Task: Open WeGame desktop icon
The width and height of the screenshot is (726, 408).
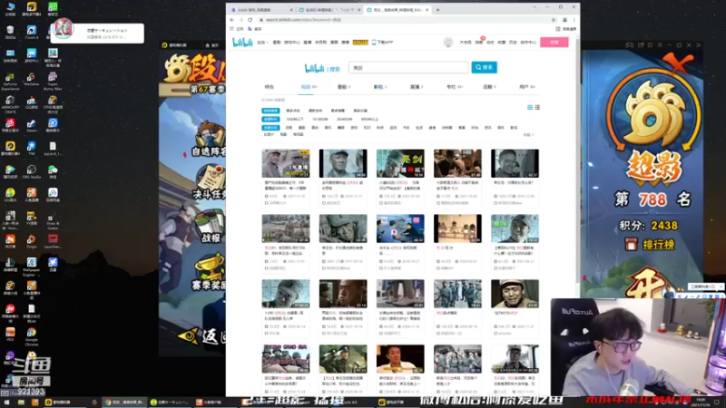Action: pos(31,79)
